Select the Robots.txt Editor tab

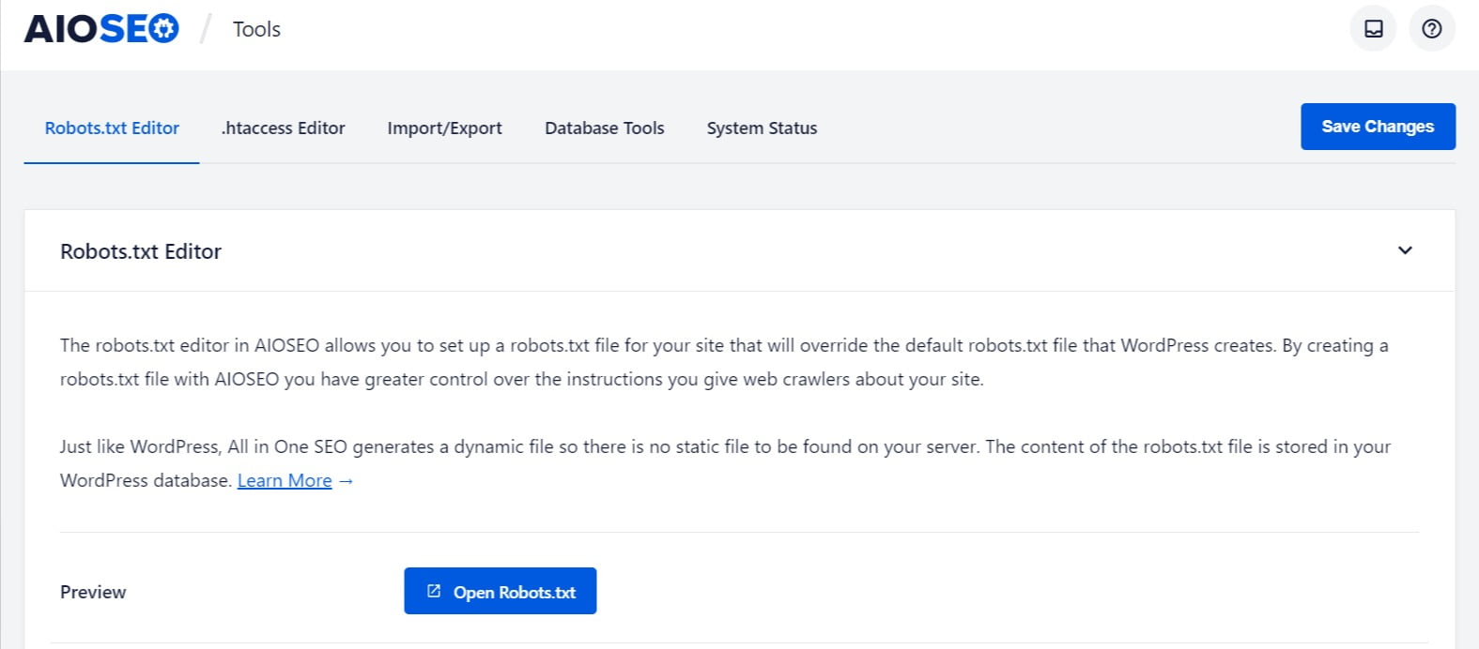coord(112,128)
